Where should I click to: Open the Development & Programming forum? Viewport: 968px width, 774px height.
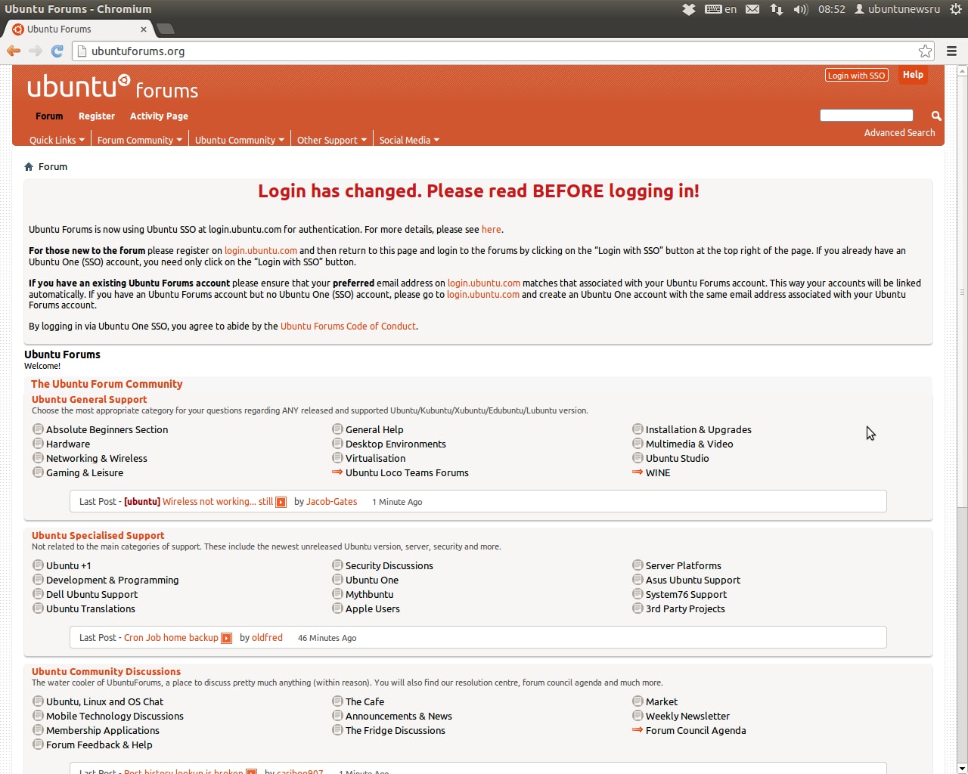(113, 580)
